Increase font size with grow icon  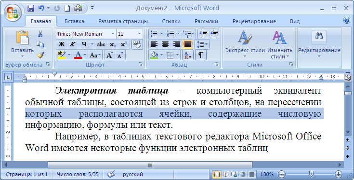click(x=109, y=55)
